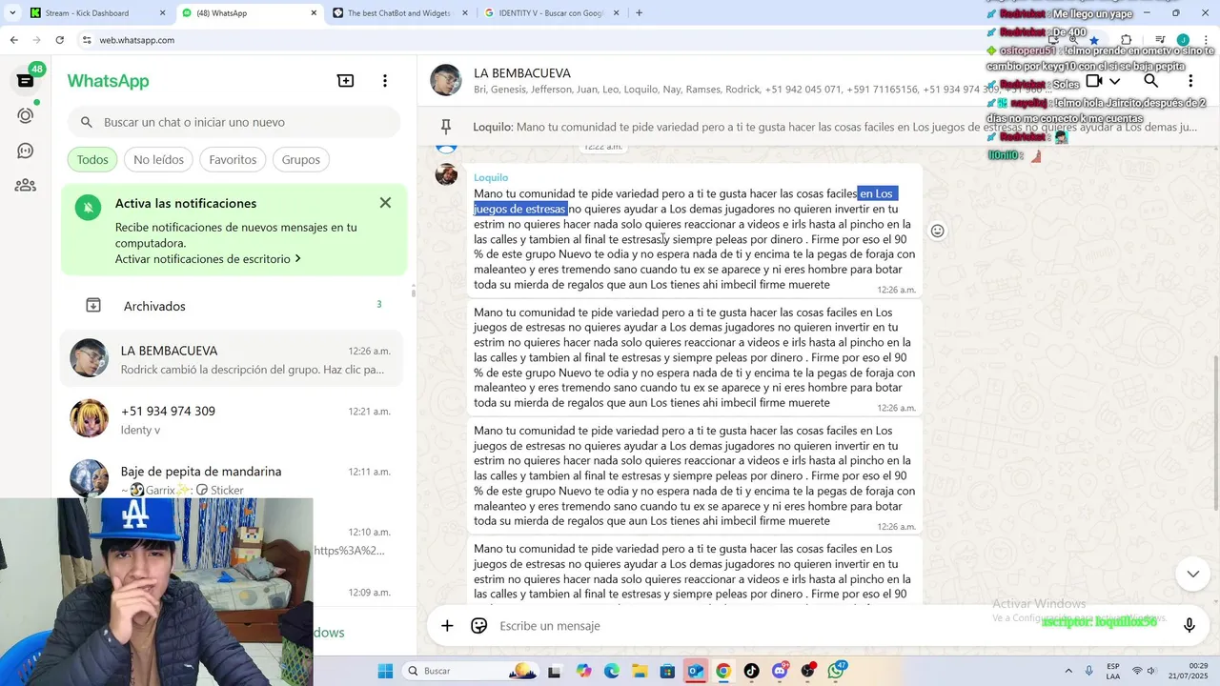Open Microsoft Edge from taskbar
The image size is (1220, 686).
pos(611,671)
